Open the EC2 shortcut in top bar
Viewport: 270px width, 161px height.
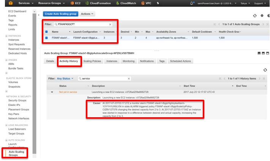76,3
